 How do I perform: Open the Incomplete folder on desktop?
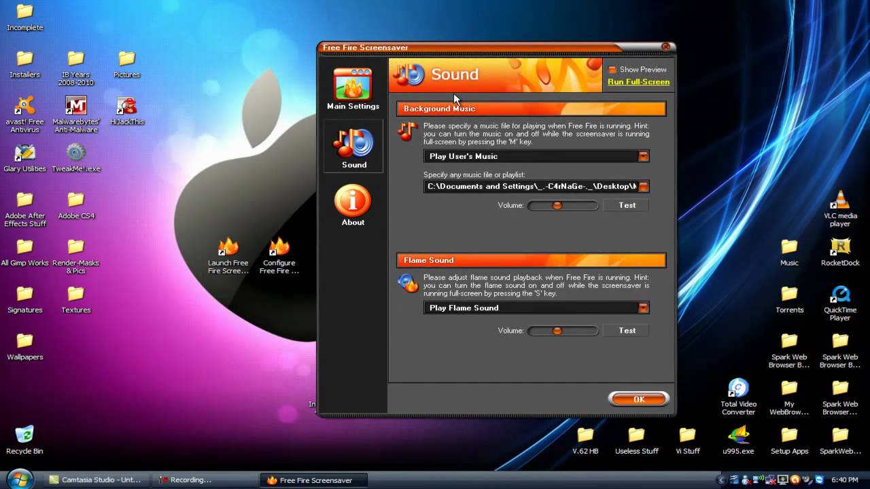(x=24, y=17)
